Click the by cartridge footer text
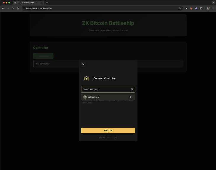Image resolution: width=216 pixels, height=170 pixels. click(x=108, y=137)
